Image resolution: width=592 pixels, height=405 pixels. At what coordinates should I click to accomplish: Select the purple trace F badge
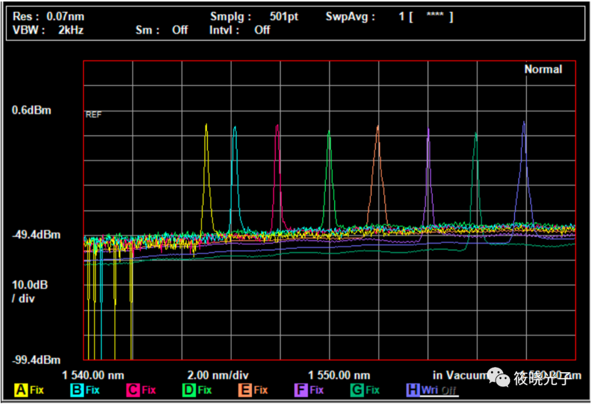(301, 390)
